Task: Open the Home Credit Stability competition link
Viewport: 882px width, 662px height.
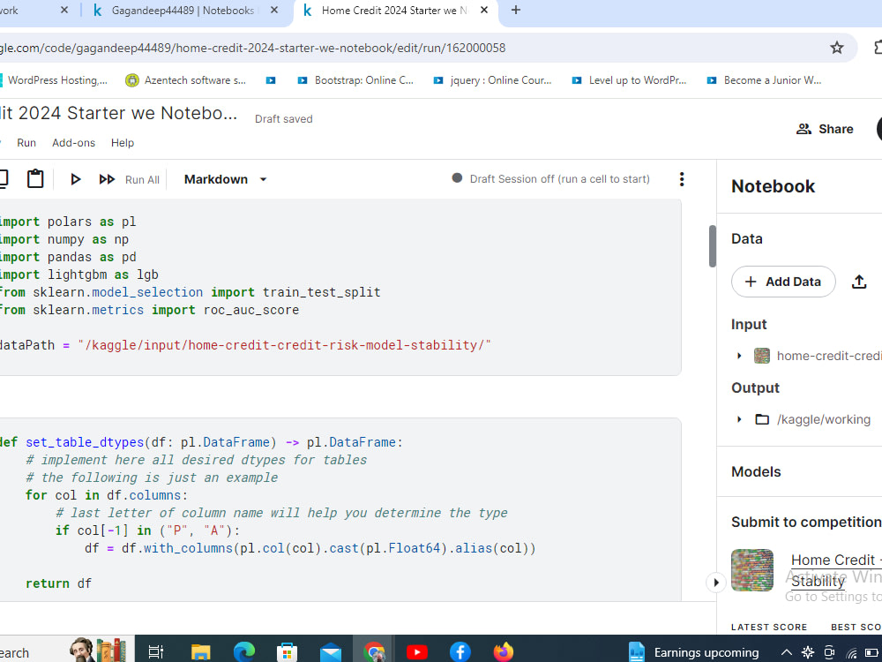Action: coord(836,570)
